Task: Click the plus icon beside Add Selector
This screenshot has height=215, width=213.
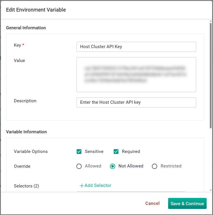Action: 82,186
